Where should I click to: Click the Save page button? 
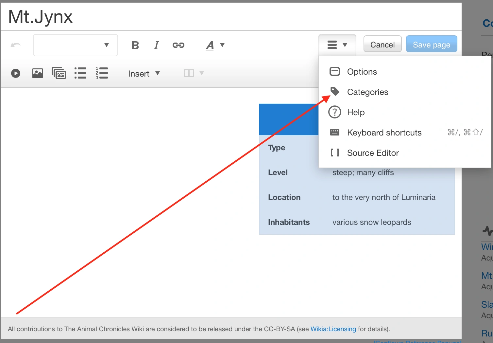coord(431,45)
